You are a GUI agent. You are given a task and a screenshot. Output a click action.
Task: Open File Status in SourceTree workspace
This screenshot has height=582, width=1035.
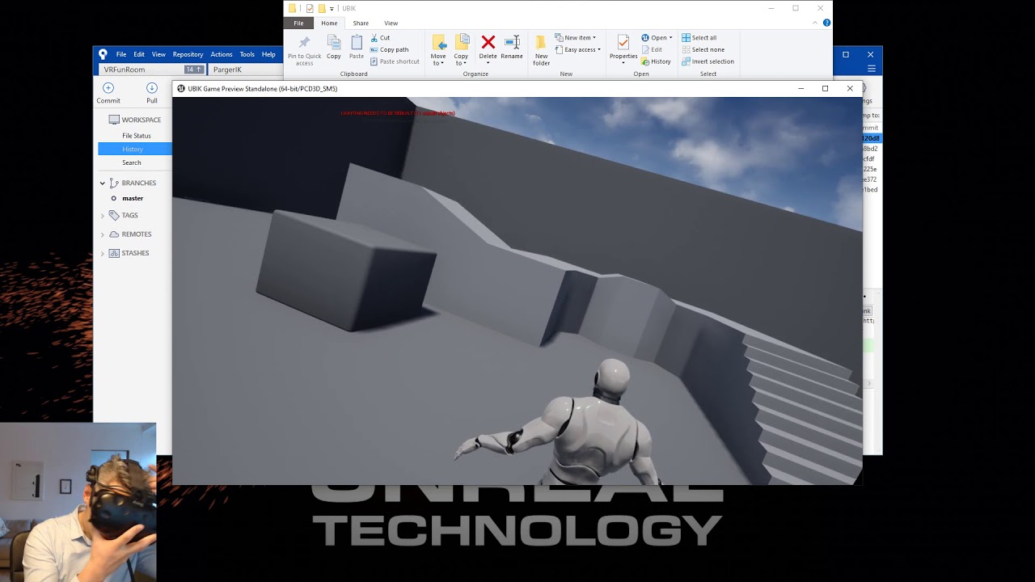tap(135, 136)
